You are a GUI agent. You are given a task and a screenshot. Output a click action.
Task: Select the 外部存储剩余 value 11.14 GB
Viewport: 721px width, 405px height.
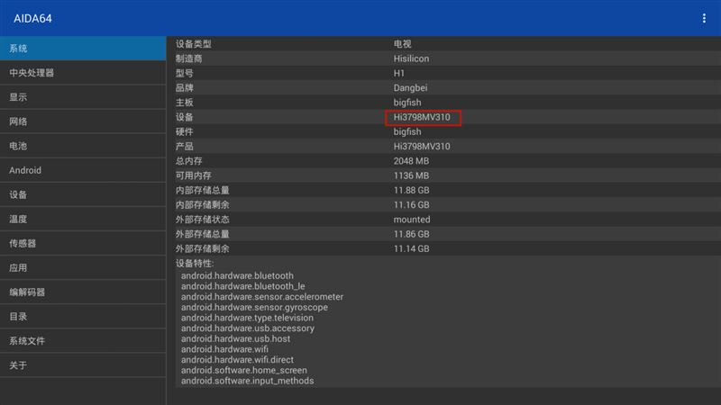tap(411, 249)
